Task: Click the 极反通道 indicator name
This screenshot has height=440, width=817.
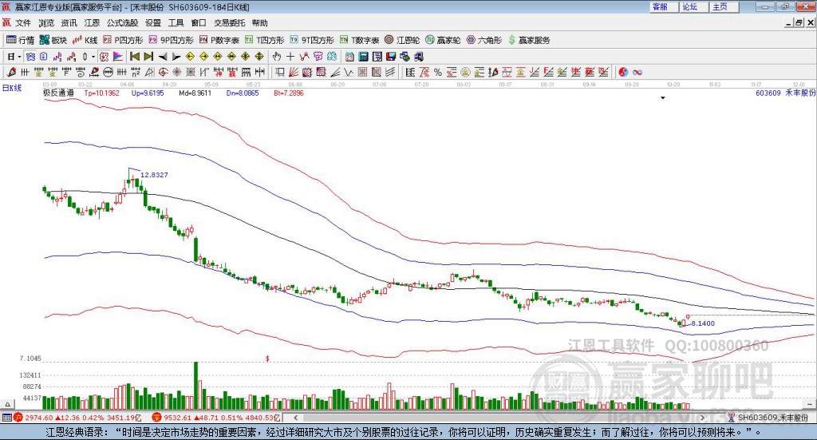Action: [x=58, y=93]
